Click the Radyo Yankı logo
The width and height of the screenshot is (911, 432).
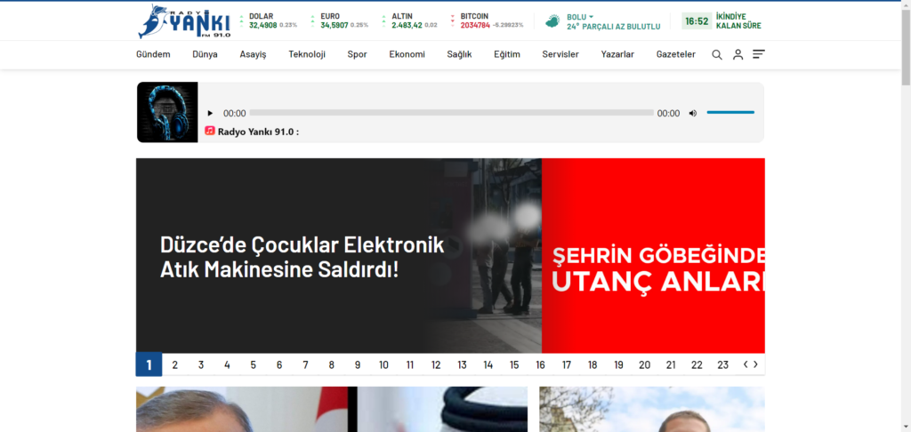[x=184, y=21]
